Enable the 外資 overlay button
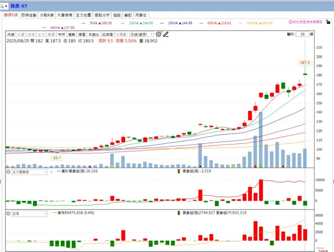 point(21,34)
